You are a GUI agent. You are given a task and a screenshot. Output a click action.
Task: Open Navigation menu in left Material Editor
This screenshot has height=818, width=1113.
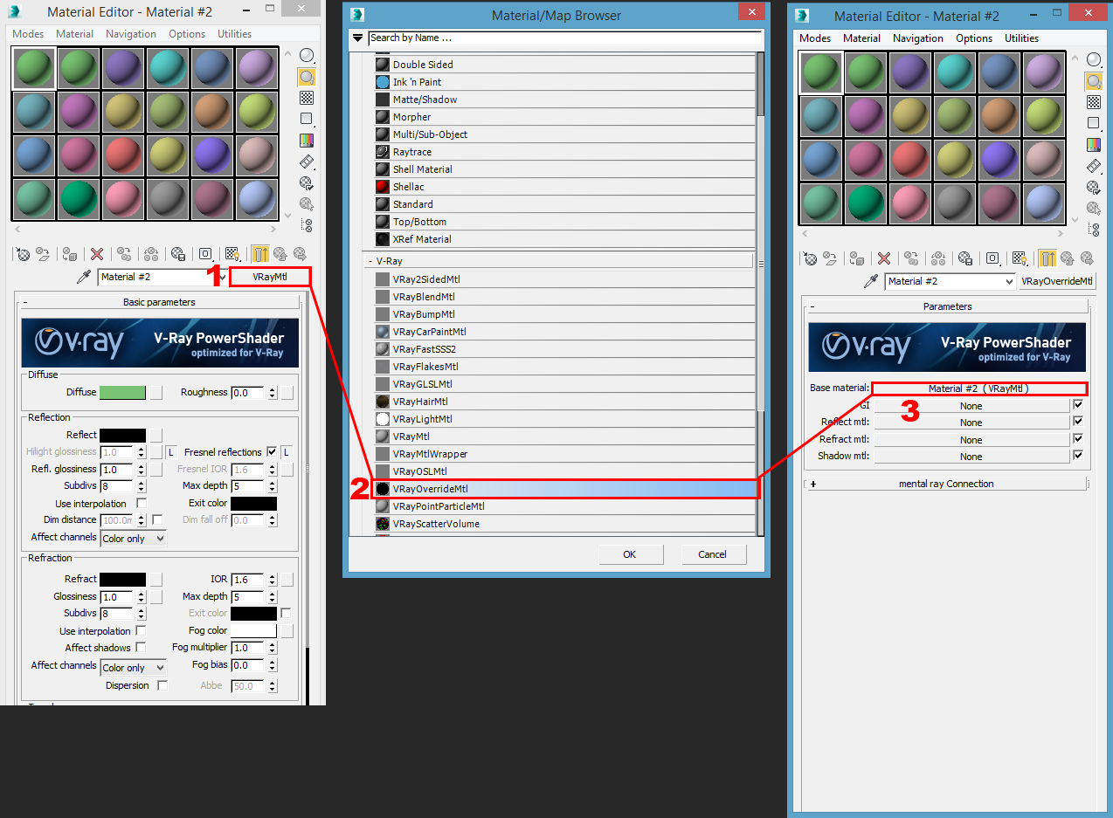[131, 34]
